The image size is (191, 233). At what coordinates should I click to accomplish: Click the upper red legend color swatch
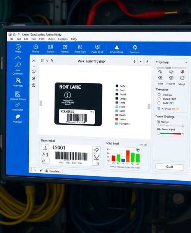coord(117,115)
